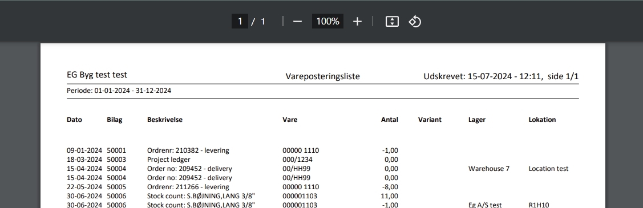643x208 pixels.
Task: Select the current page number field
Action: [x=240, y=21]
